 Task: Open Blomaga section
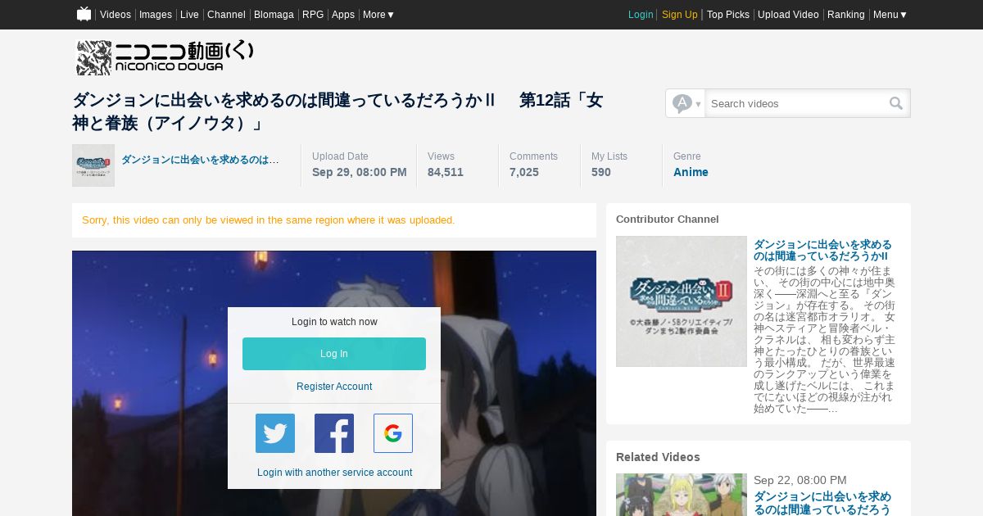pyautogui.click(x=274, y=15)
